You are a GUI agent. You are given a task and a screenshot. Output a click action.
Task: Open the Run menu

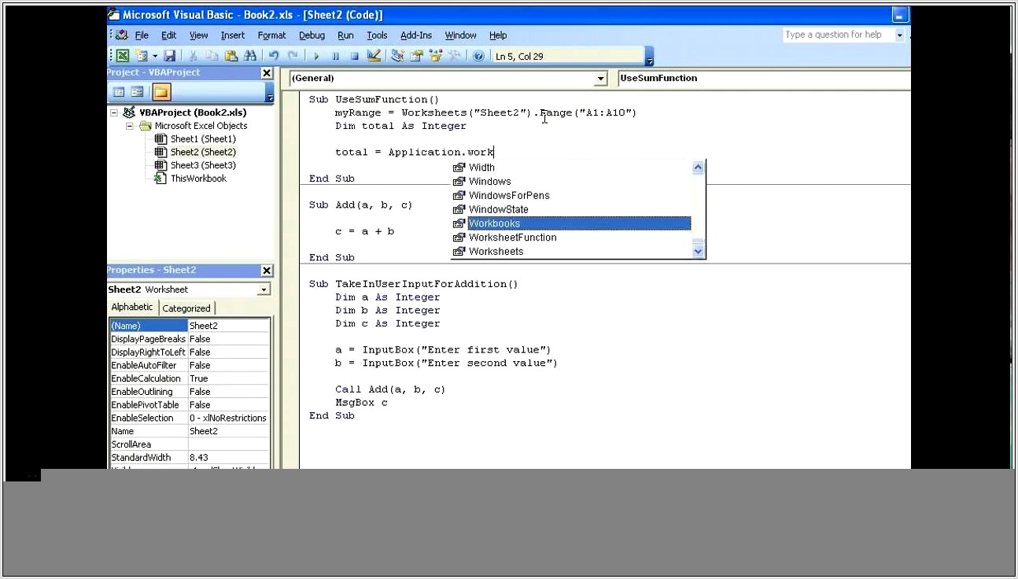click(x=346, y=35)
